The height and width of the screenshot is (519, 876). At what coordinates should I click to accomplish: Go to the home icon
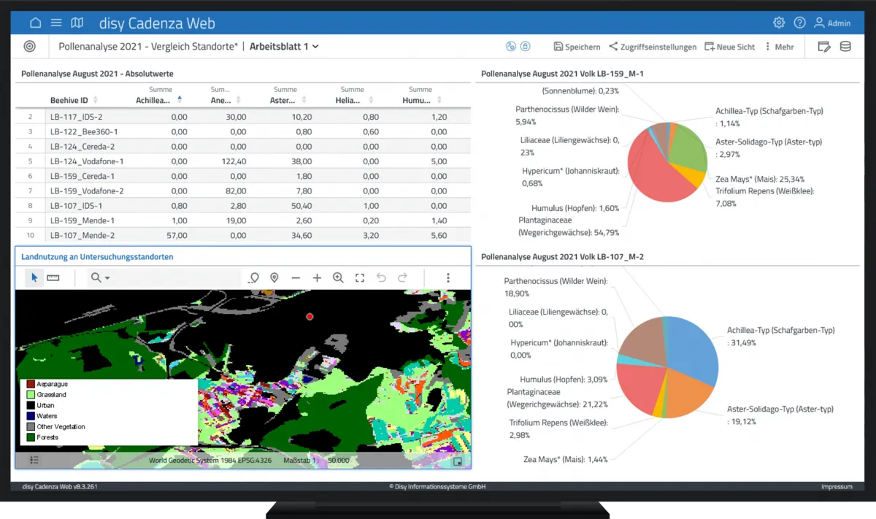36,23
